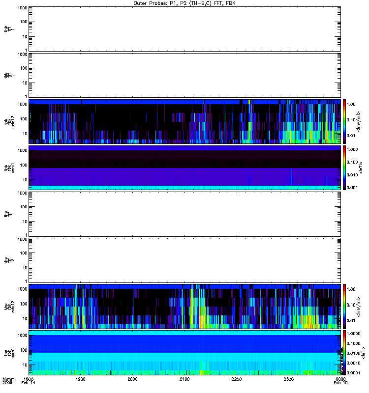Click the thb fbk edc12 spectrogram panel
Screen dimensions: 369x393
[x=185, y=121]
